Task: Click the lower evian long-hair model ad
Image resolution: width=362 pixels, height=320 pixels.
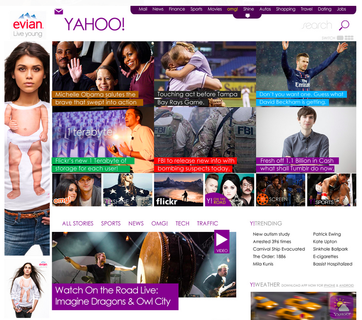Action: [x=27, y=289]
